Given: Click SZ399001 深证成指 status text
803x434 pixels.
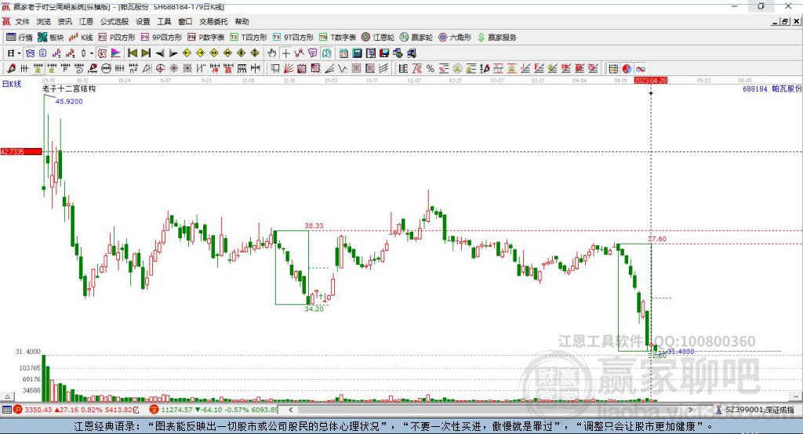Looking at the screenshot, I should coord(759,410).
